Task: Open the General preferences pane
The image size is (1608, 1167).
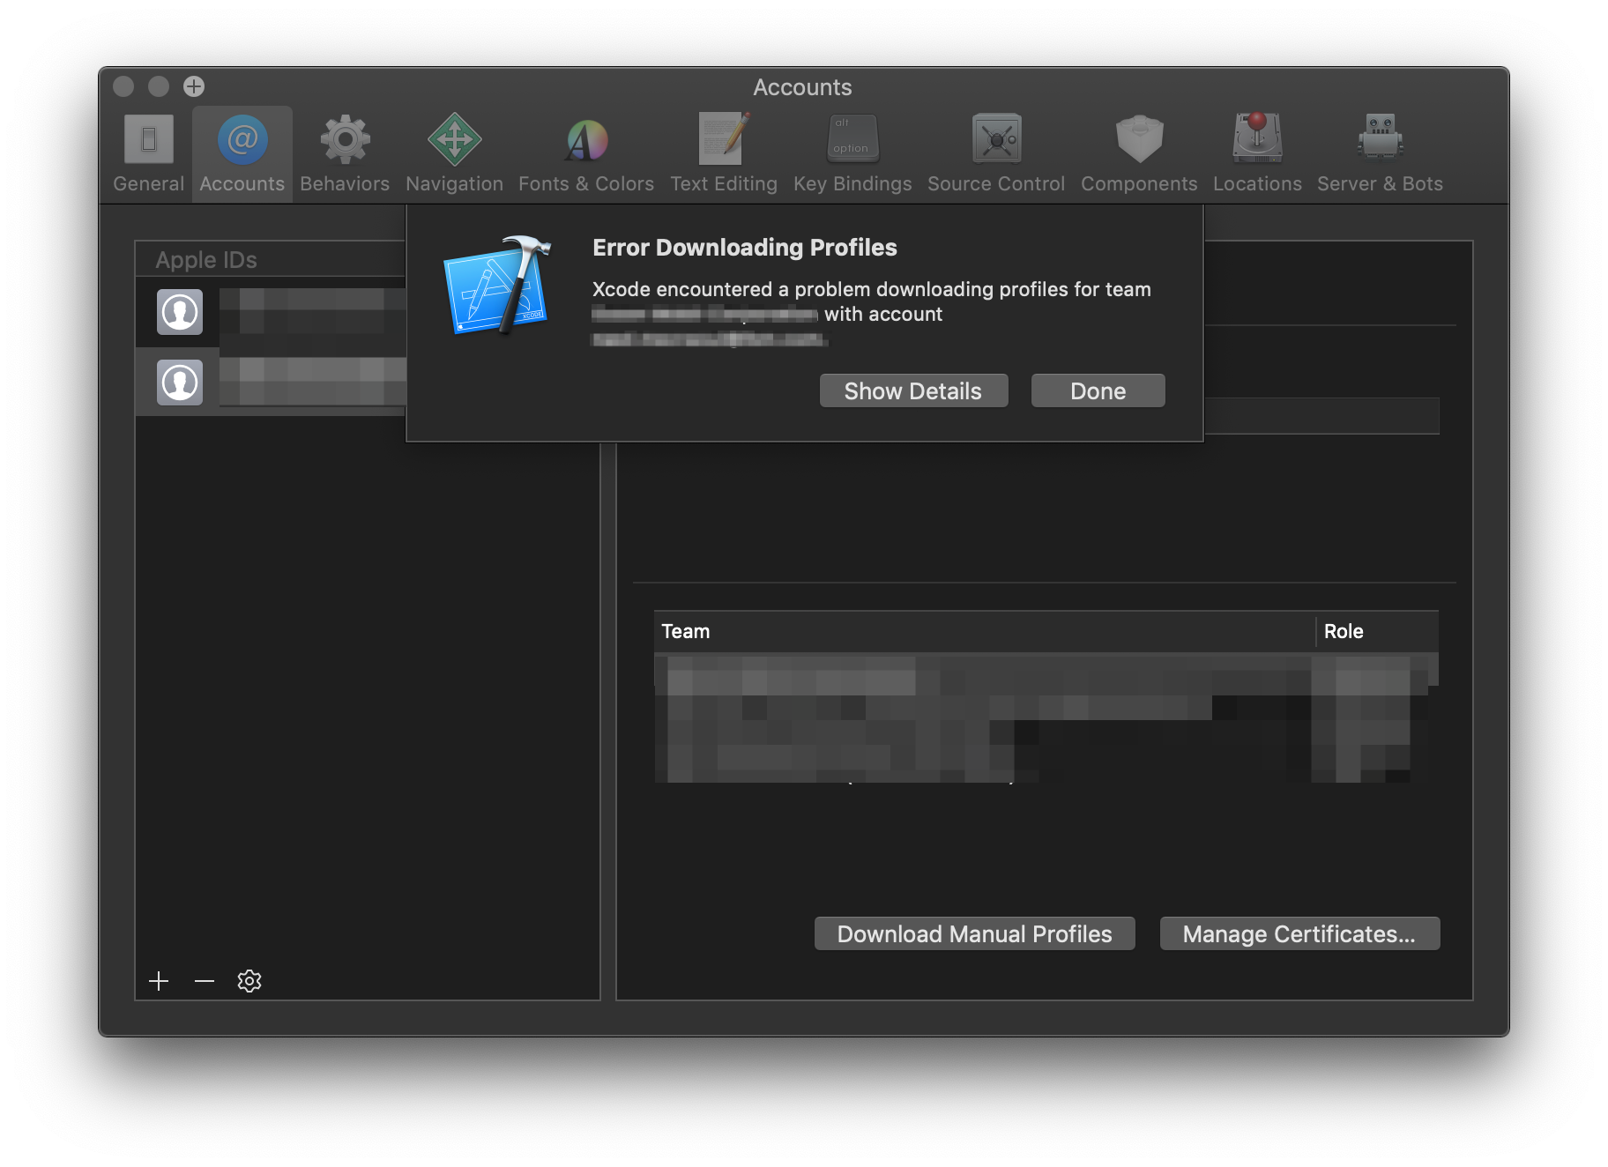Action: click(x=148, y=153)
